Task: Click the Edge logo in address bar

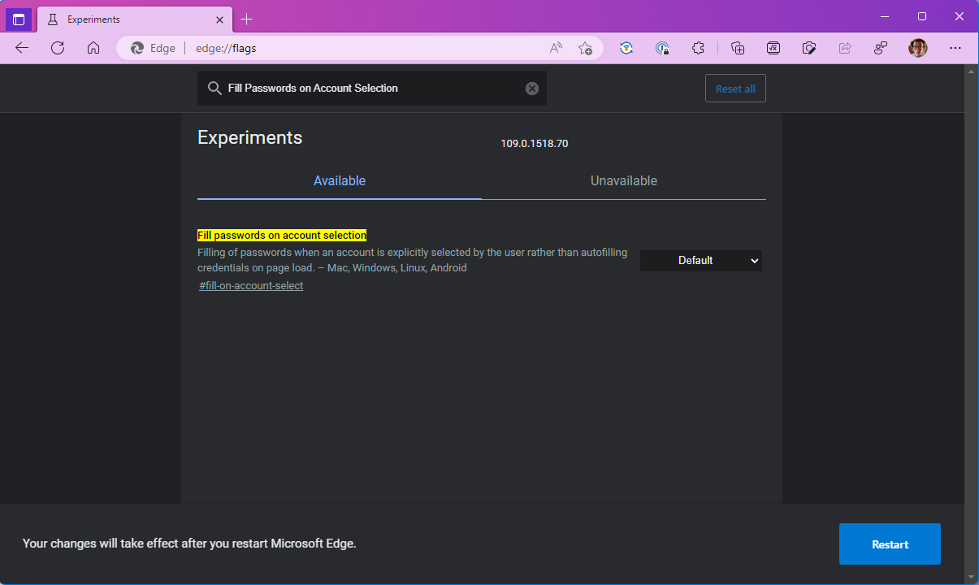Action: pyautogui.click(x=138, y=48)
